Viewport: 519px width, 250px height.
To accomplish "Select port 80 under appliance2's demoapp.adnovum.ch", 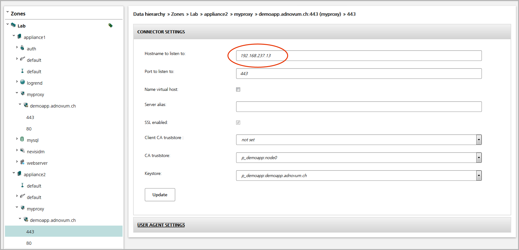I will click(29, 243).
